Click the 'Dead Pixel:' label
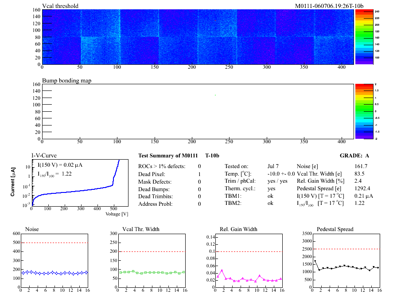Image resolution: width=397 pixels, height=298 pixels. [152, 174]
